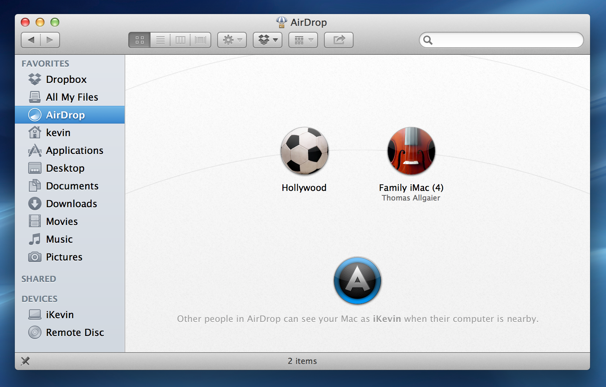Go forward with the right arrow

point(50,40)
